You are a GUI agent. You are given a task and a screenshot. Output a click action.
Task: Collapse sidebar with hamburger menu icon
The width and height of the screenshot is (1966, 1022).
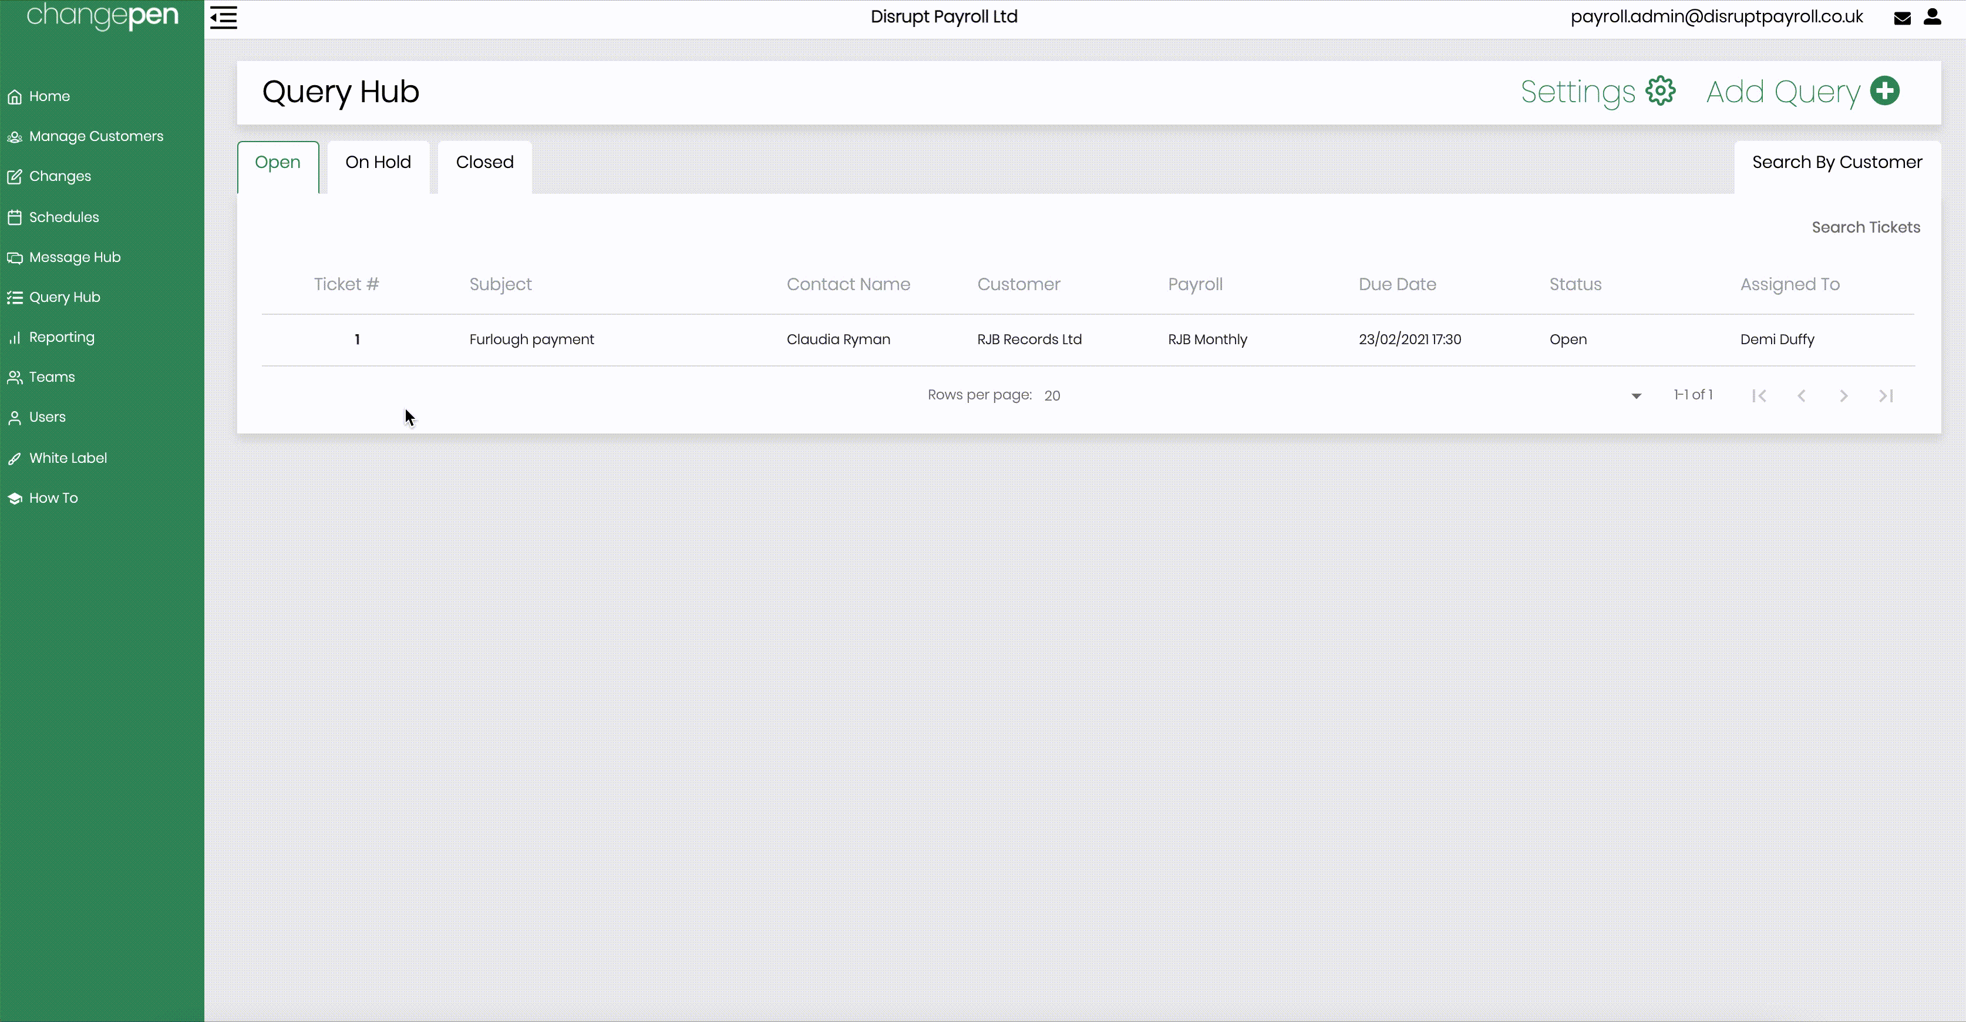coord(224,17)
